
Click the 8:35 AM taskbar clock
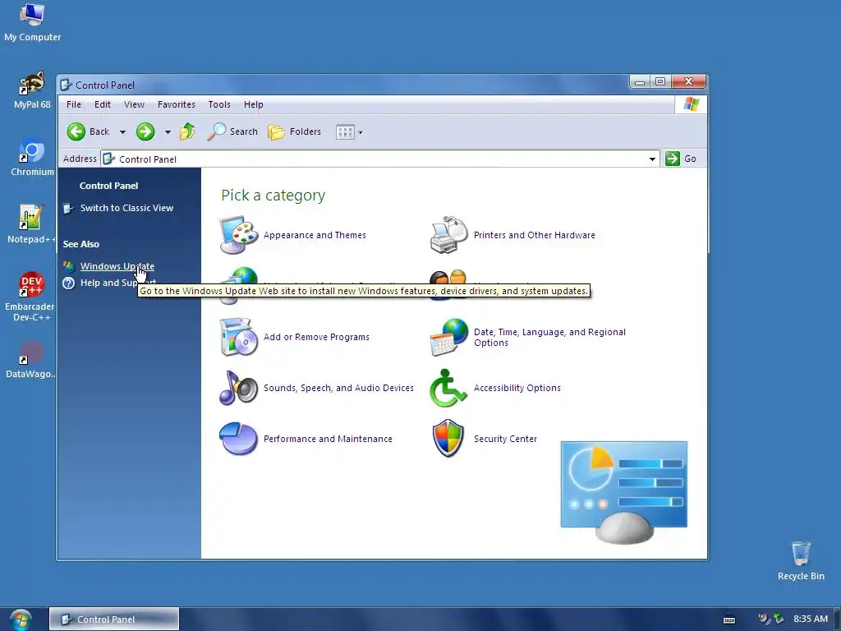(811, 619)
